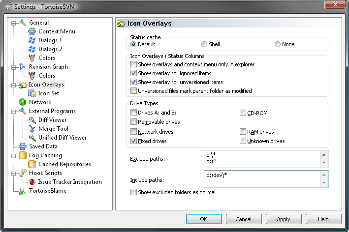Enable Show excluded folders as normal
The height and width of the screenshot is (232, 349).
[133, 192]
